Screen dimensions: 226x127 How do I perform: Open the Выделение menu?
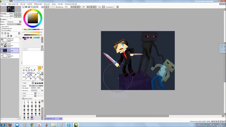[38, 4]
